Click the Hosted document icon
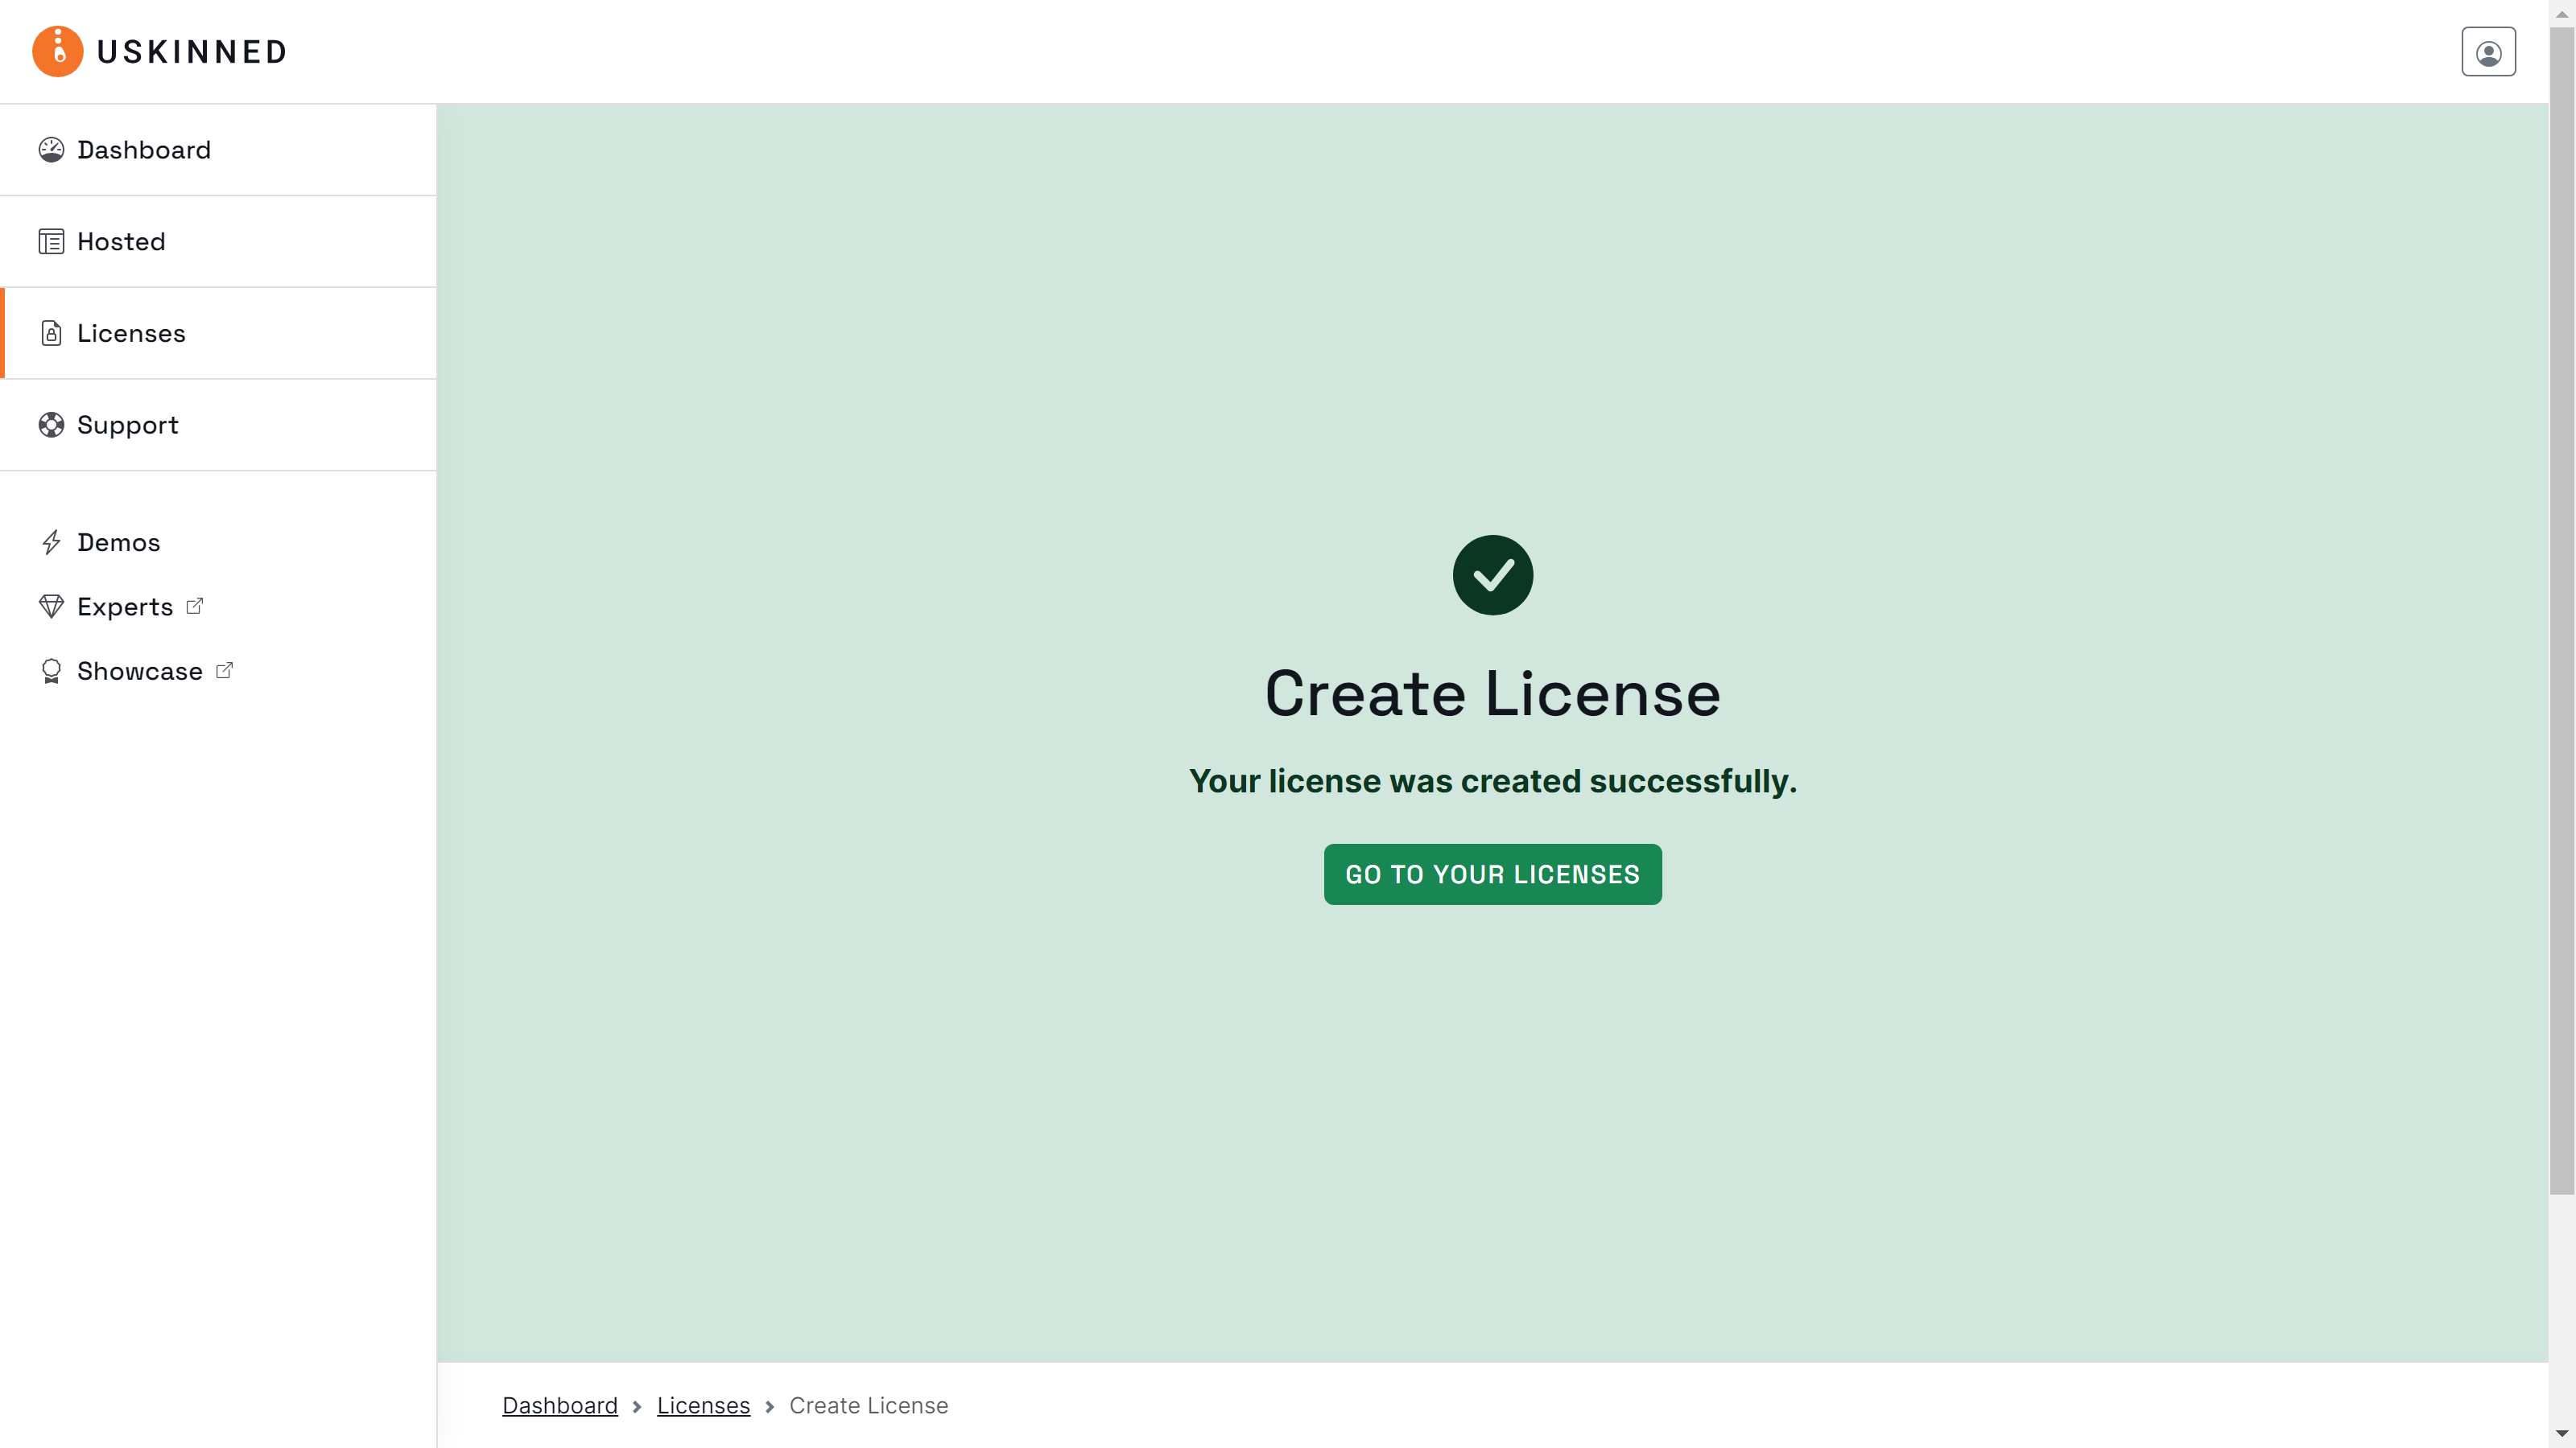Image resolution: width=2576 pixels, height=1448 pixels. 52,241
